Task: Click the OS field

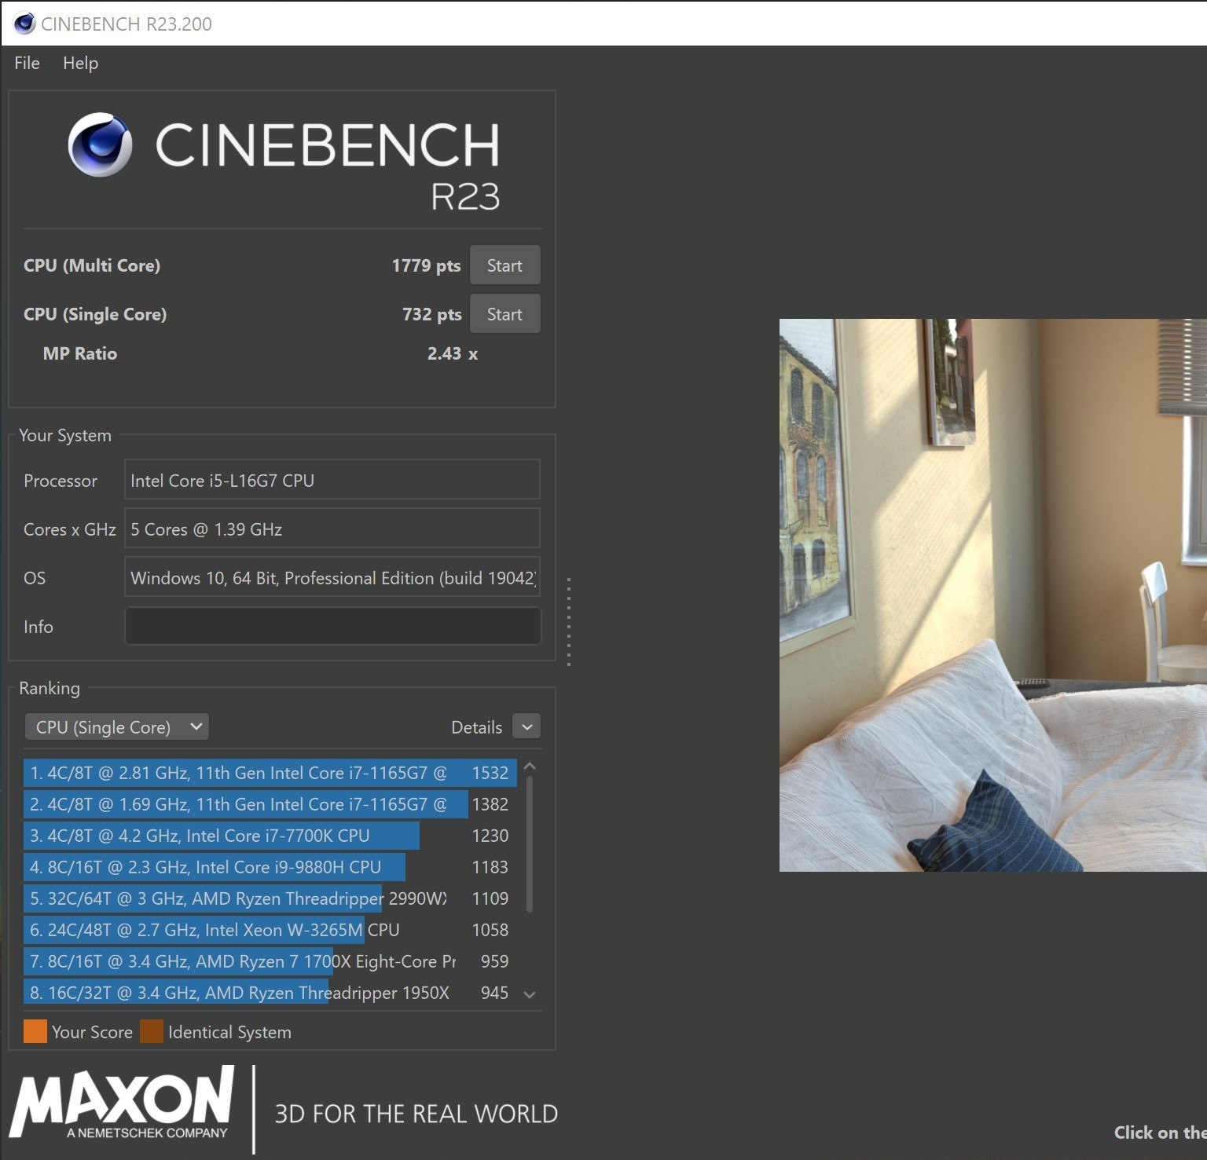Action: click(x=332, y=578)
